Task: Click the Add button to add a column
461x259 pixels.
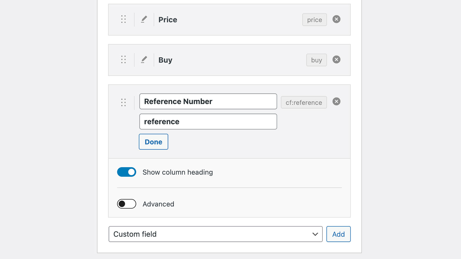Action: [338, 234]
